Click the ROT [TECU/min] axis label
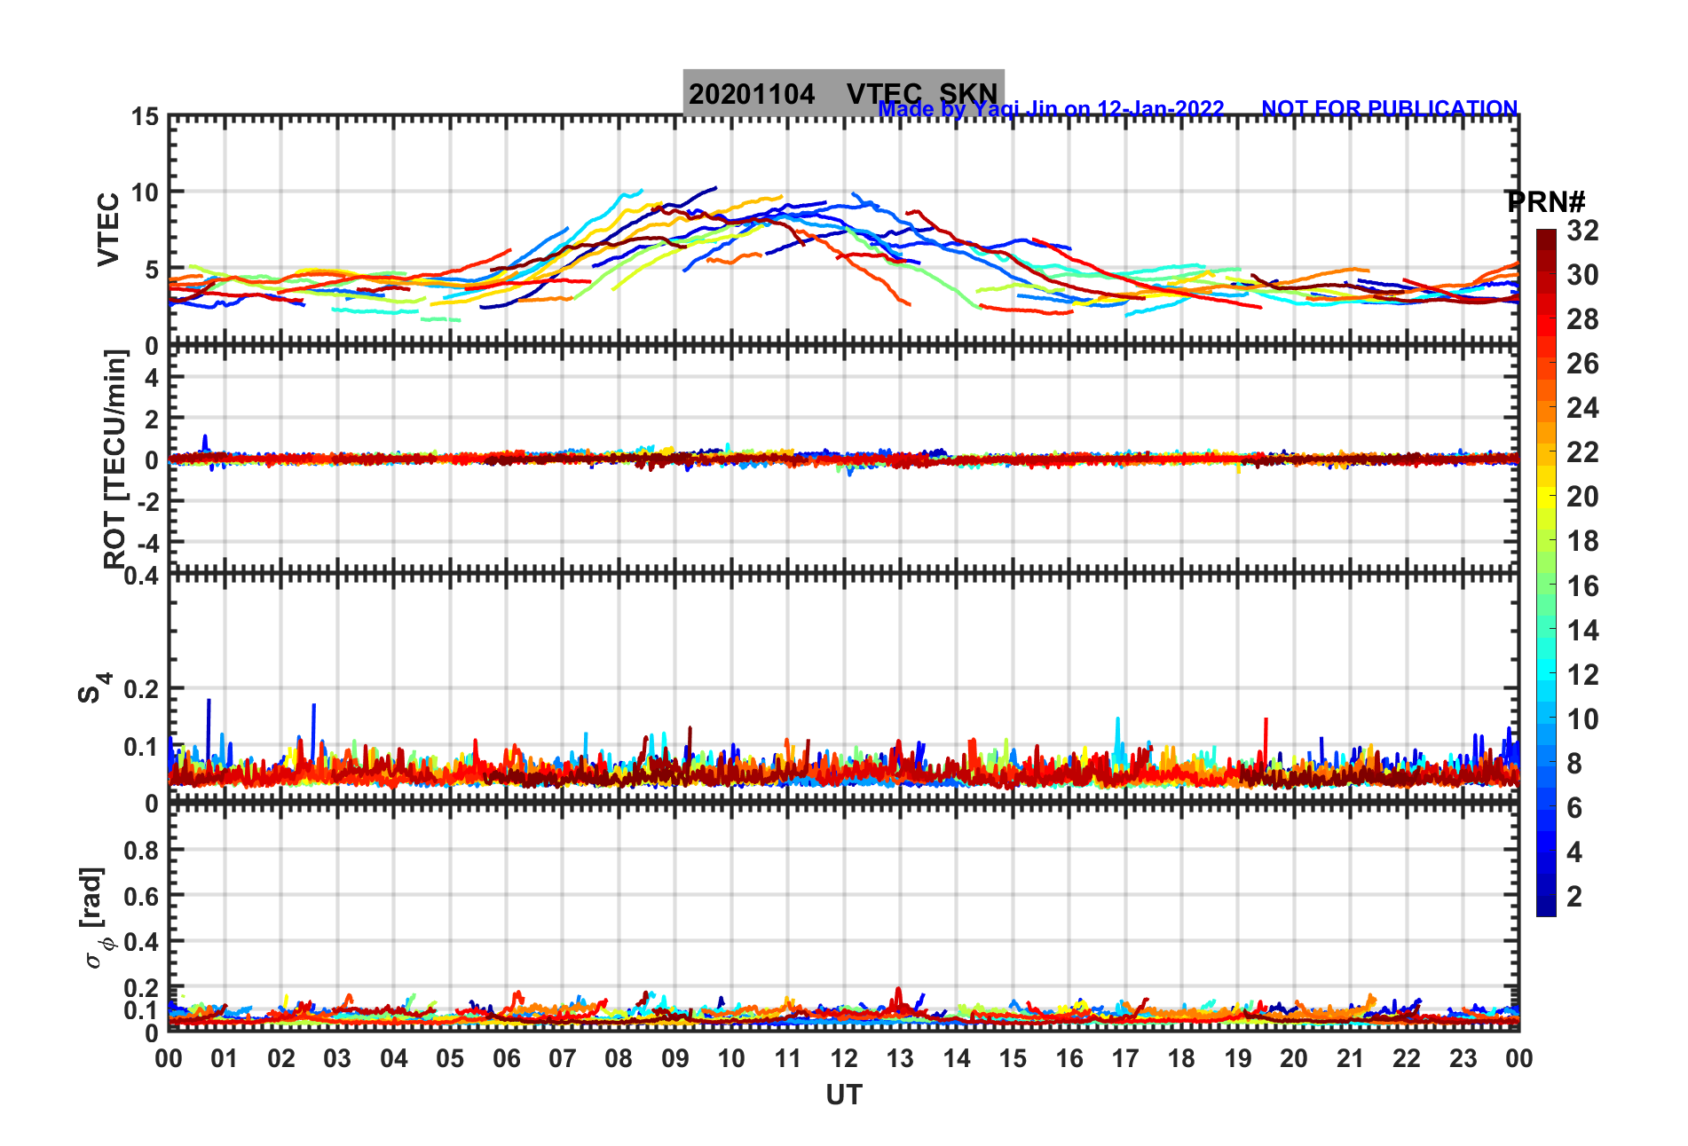This screenshot has width=1688, height=1146. [115, 459]
